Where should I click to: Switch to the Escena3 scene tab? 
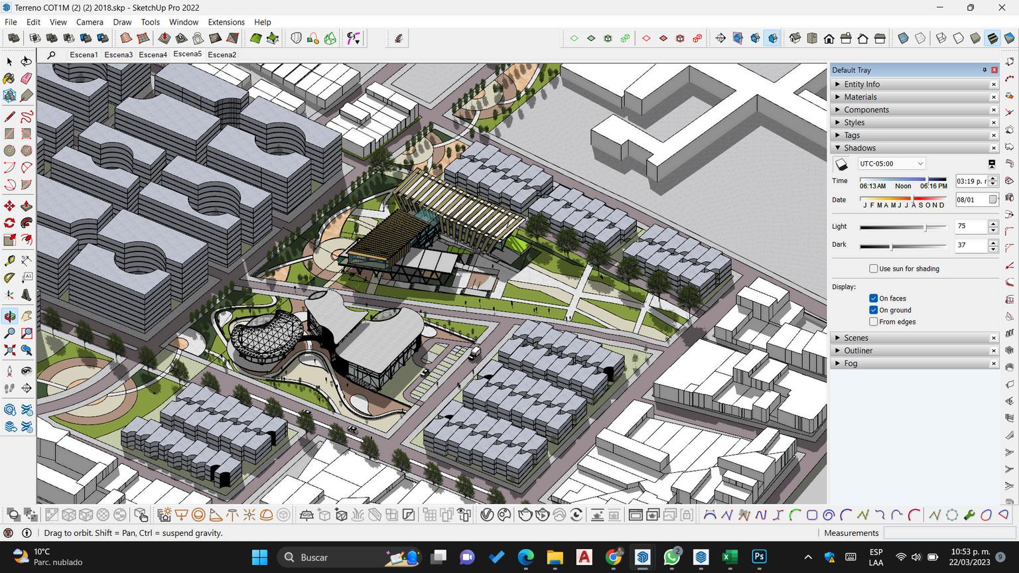pyautogui.click(x=118, y=54)
